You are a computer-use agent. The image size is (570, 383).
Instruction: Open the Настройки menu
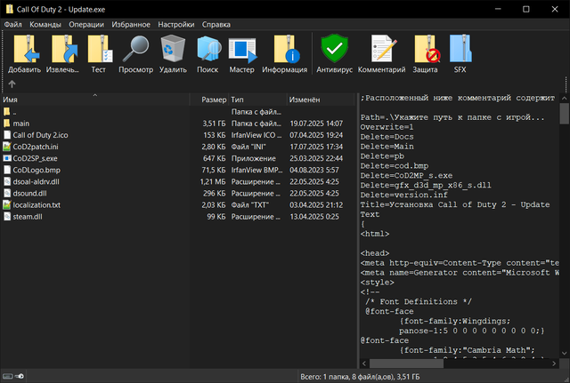pos(176,24)
